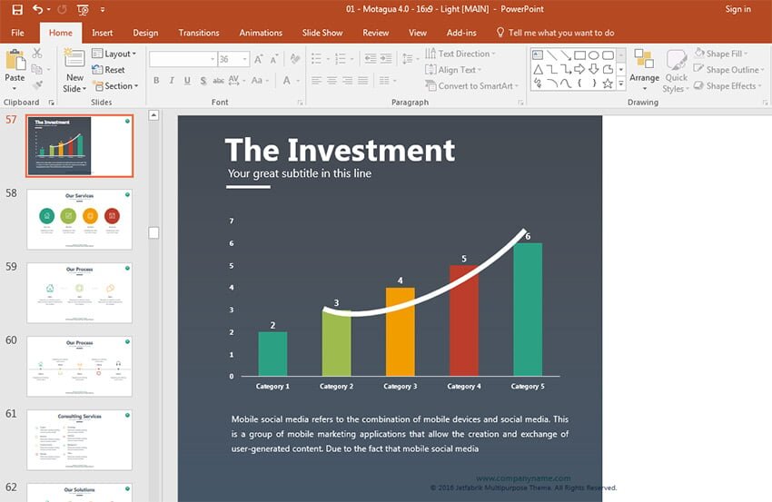Viewport: 772px width, 502px height.
Task: Toggle Underline text formatting
Action: pyautogui.click(x=185, y=80)
